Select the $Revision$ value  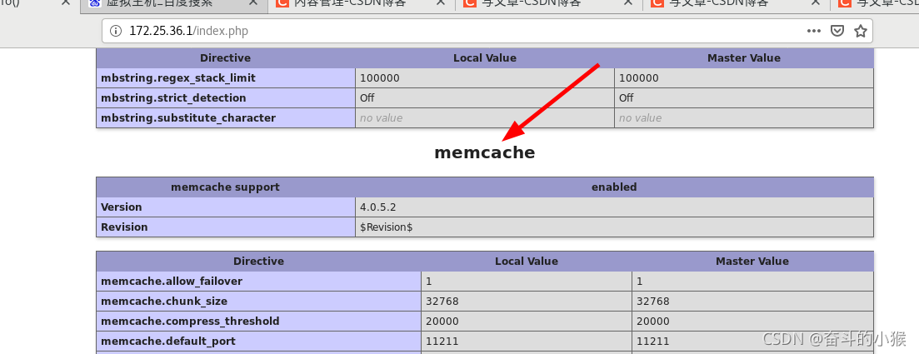coord(387,227)
